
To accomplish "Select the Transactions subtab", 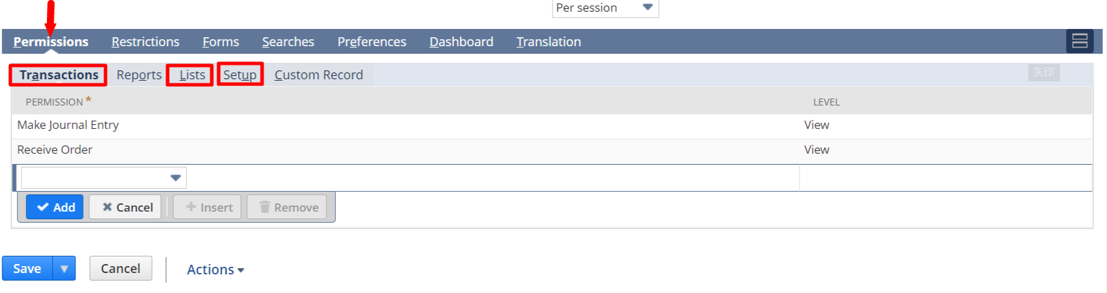I will [x=59, y=74].
